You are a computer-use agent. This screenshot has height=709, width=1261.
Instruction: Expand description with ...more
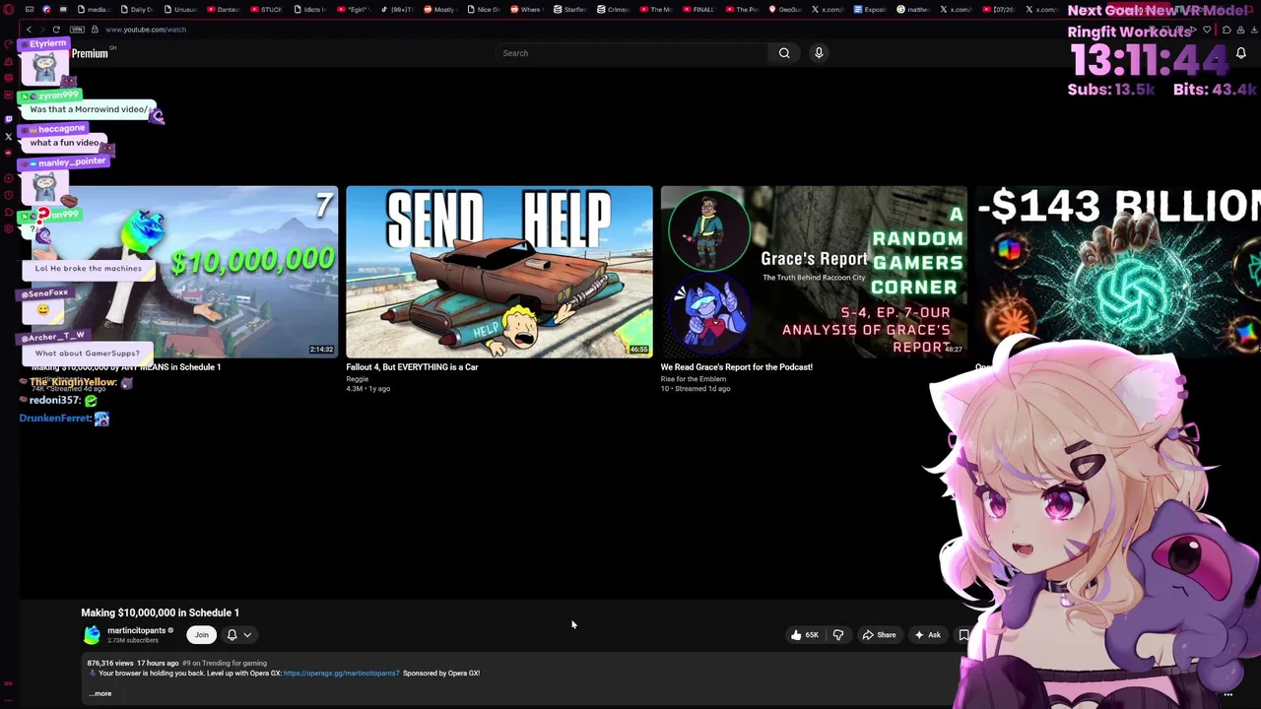pos(100,693)
